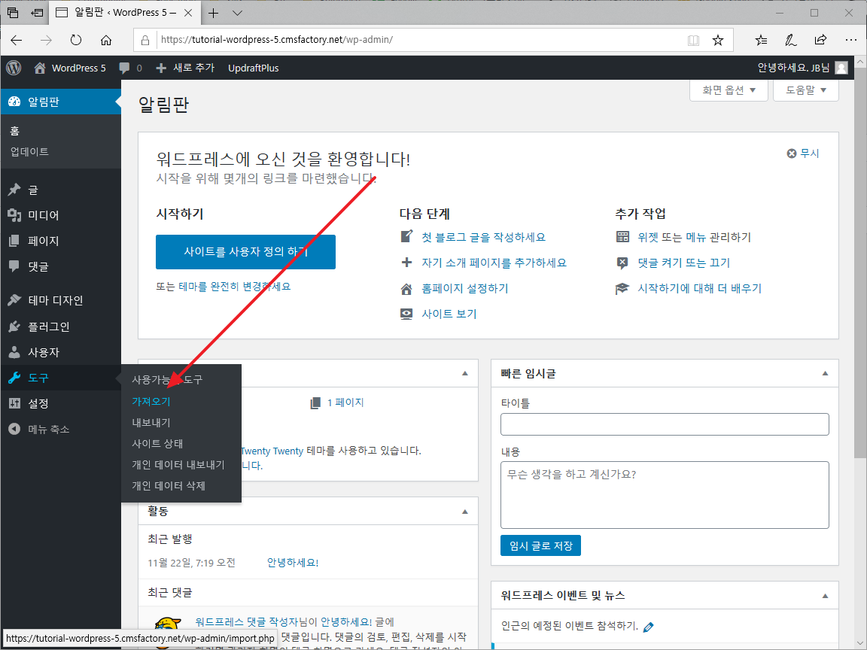
Task: Open the 1 페이지 link
Action: point(345,402)
